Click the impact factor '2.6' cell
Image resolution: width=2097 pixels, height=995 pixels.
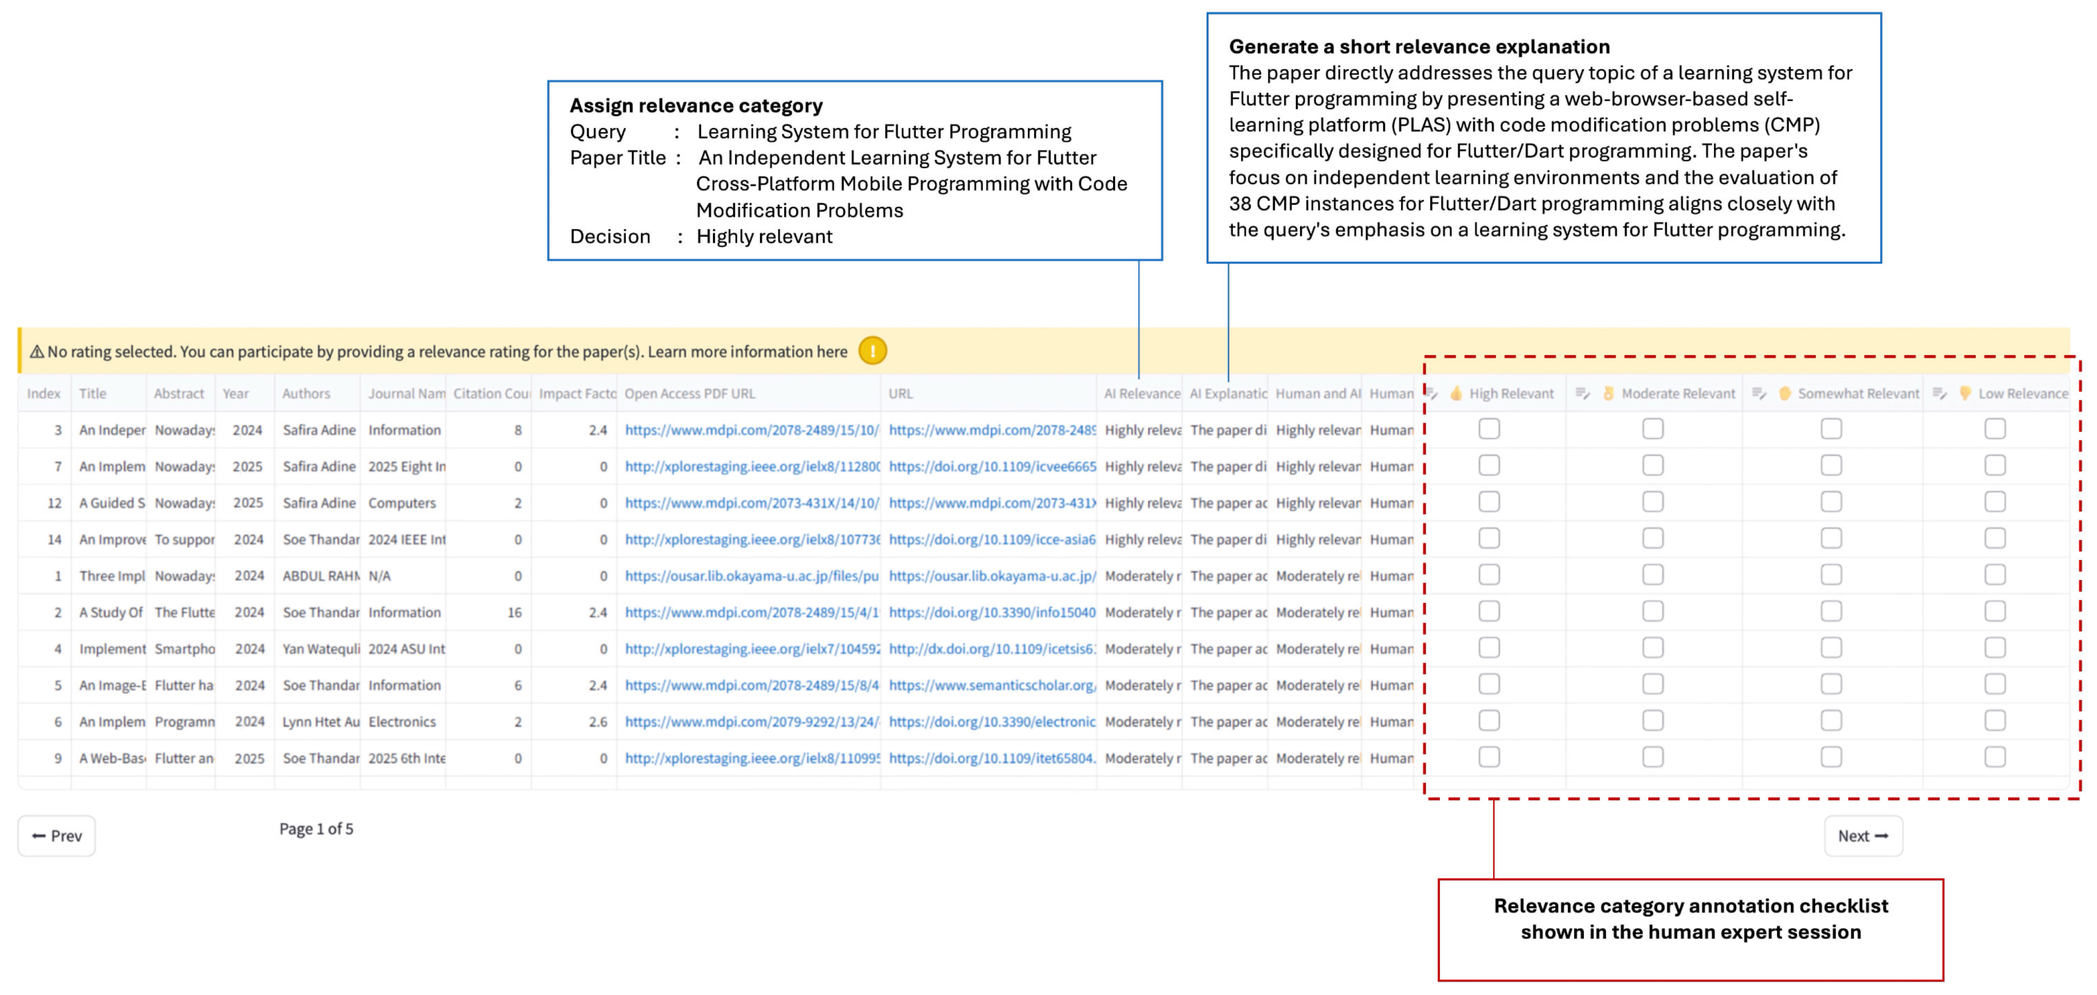[575, 721]
